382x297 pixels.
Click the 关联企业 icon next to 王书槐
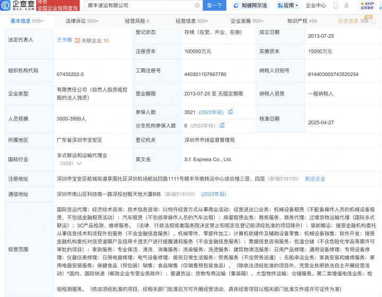pos(77,40)
